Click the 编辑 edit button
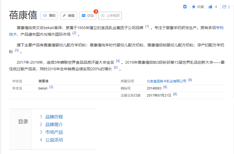This screenshot has height=154, width=234. tap(69, 16)
